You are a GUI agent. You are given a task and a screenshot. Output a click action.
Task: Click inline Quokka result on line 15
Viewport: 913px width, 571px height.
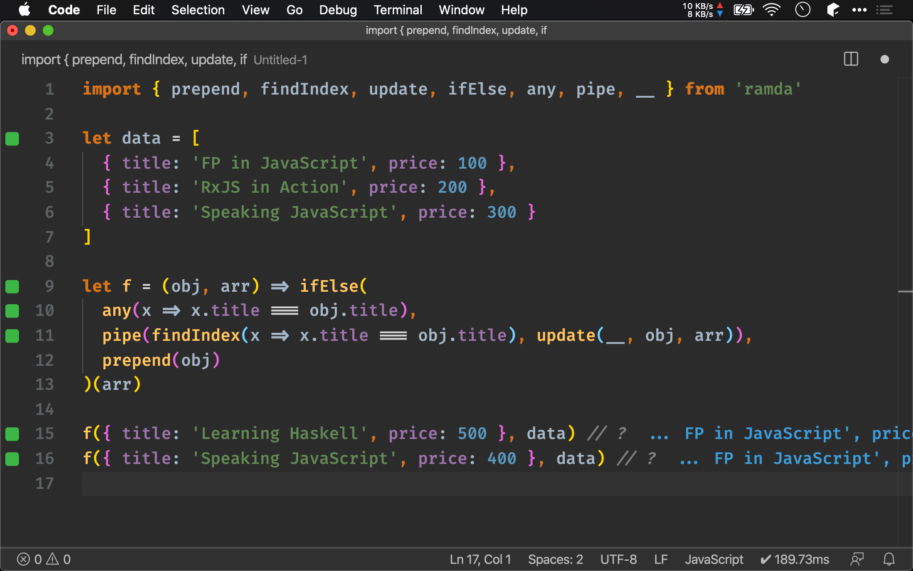click(780, 434)
